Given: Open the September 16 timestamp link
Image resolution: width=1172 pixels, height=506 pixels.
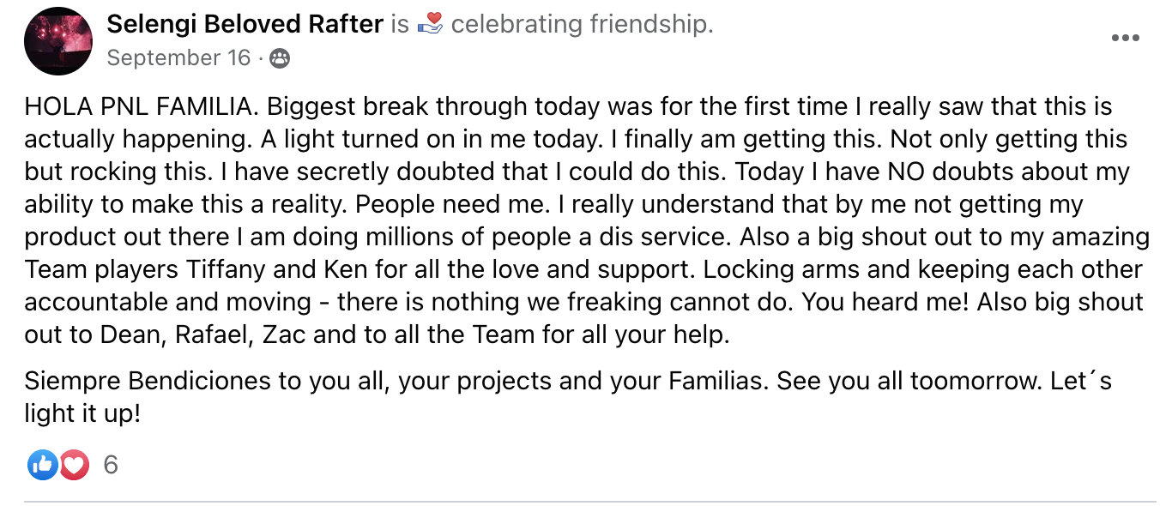Looking at the screenshot, I should click(178, 57).
